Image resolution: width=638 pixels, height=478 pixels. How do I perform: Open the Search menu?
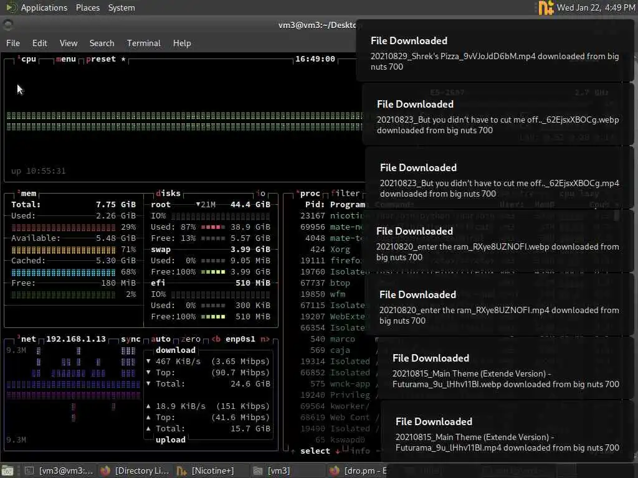pos(102,43)
